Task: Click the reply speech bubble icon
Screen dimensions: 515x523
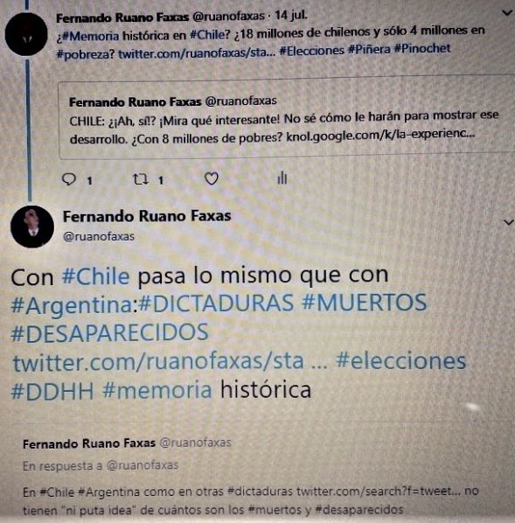Action: 69,179
